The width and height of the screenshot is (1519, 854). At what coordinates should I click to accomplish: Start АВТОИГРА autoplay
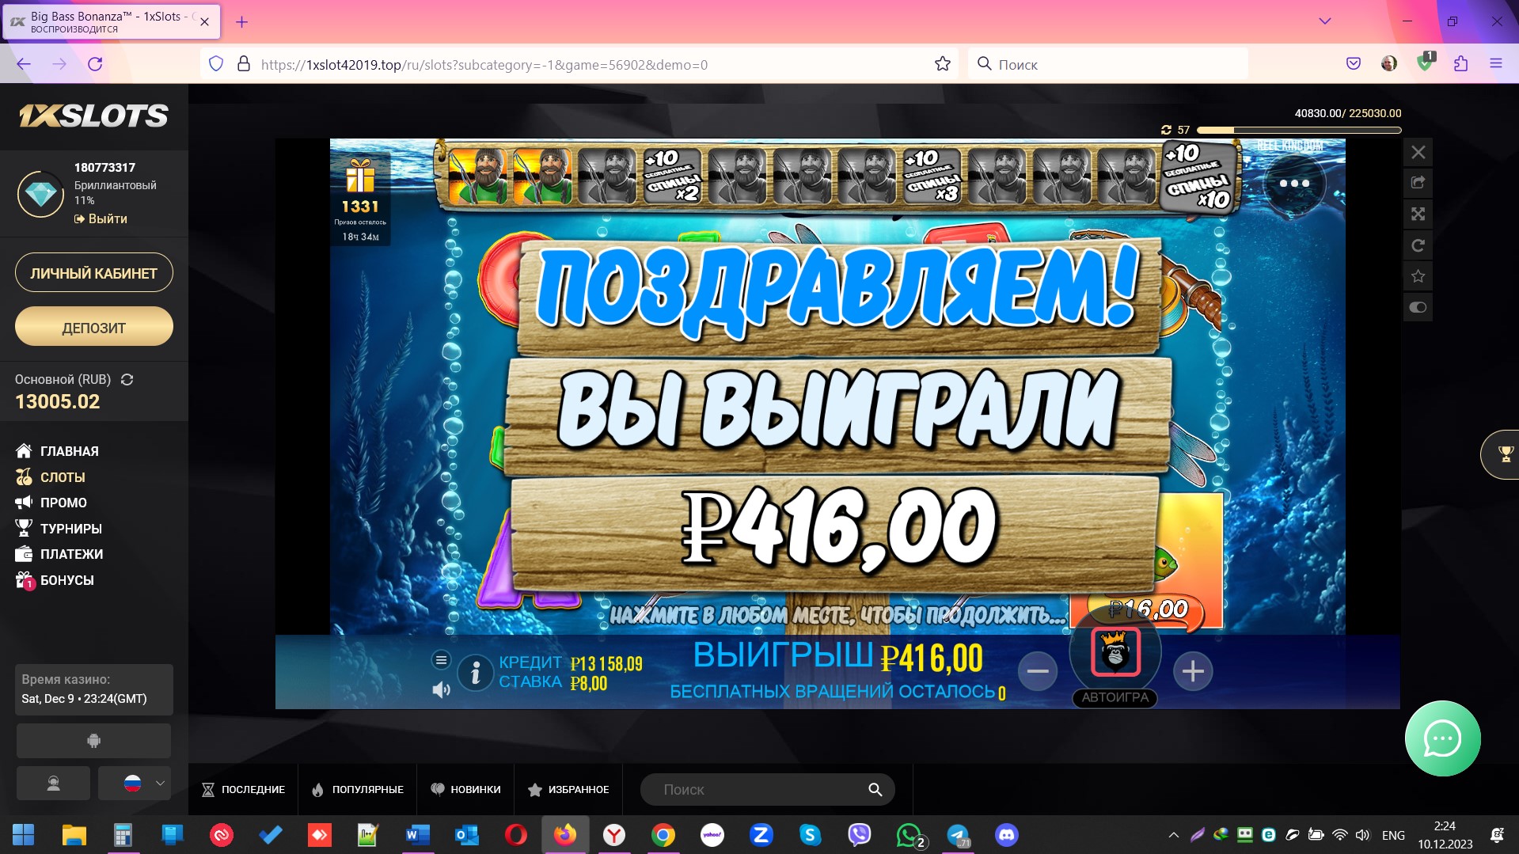coord(1115,697)
